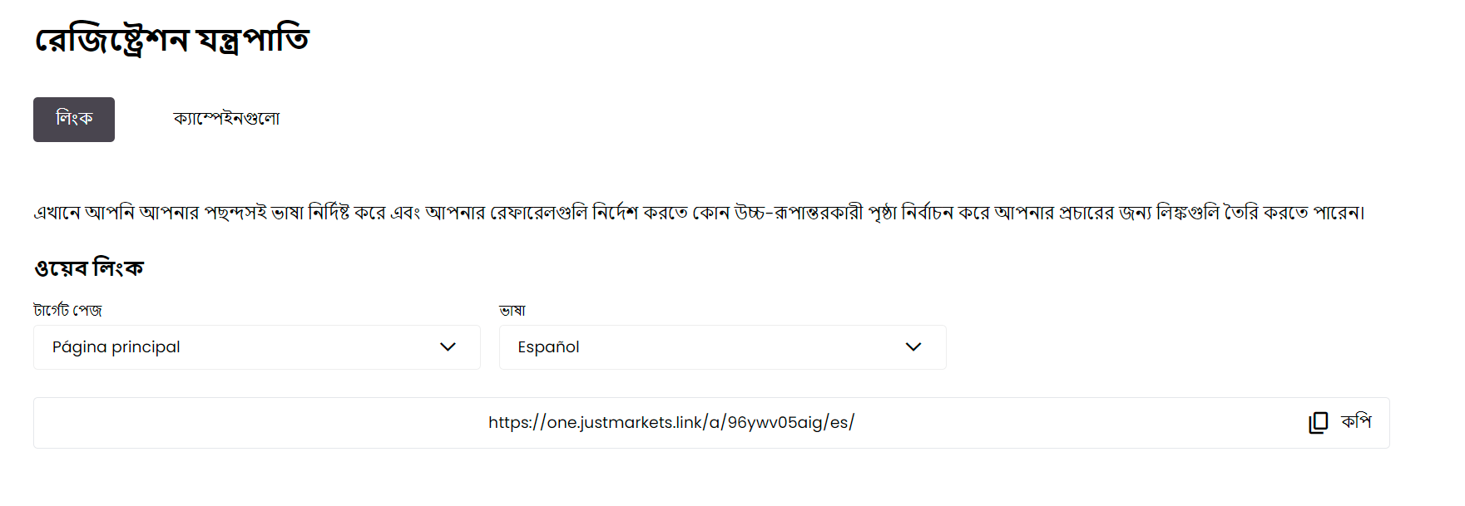Click the copy icon beside the referral URL
The width and height of the screenshot is (1465, 506).
click(x=1318, y=423)
